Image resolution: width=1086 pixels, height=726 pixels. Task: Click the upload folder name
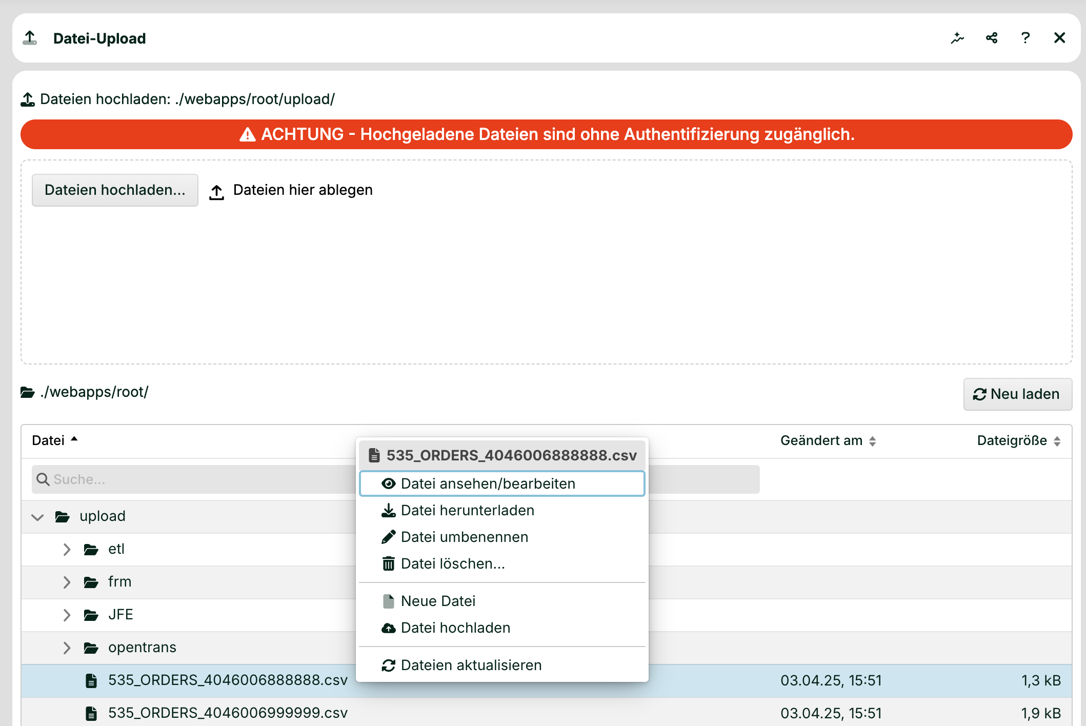(x=103, y=516)
